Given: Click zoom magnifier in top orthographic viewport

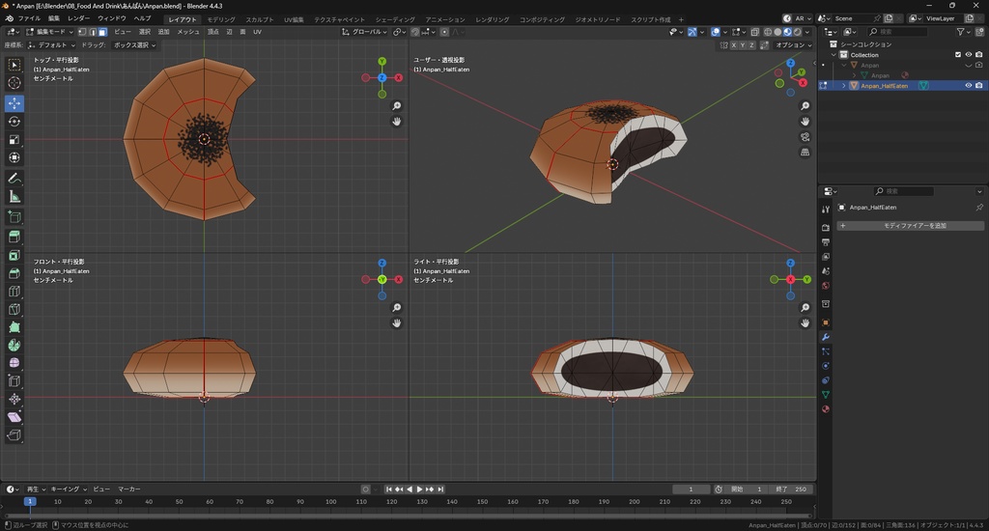Looking at the screenshot, I should 397,106.
